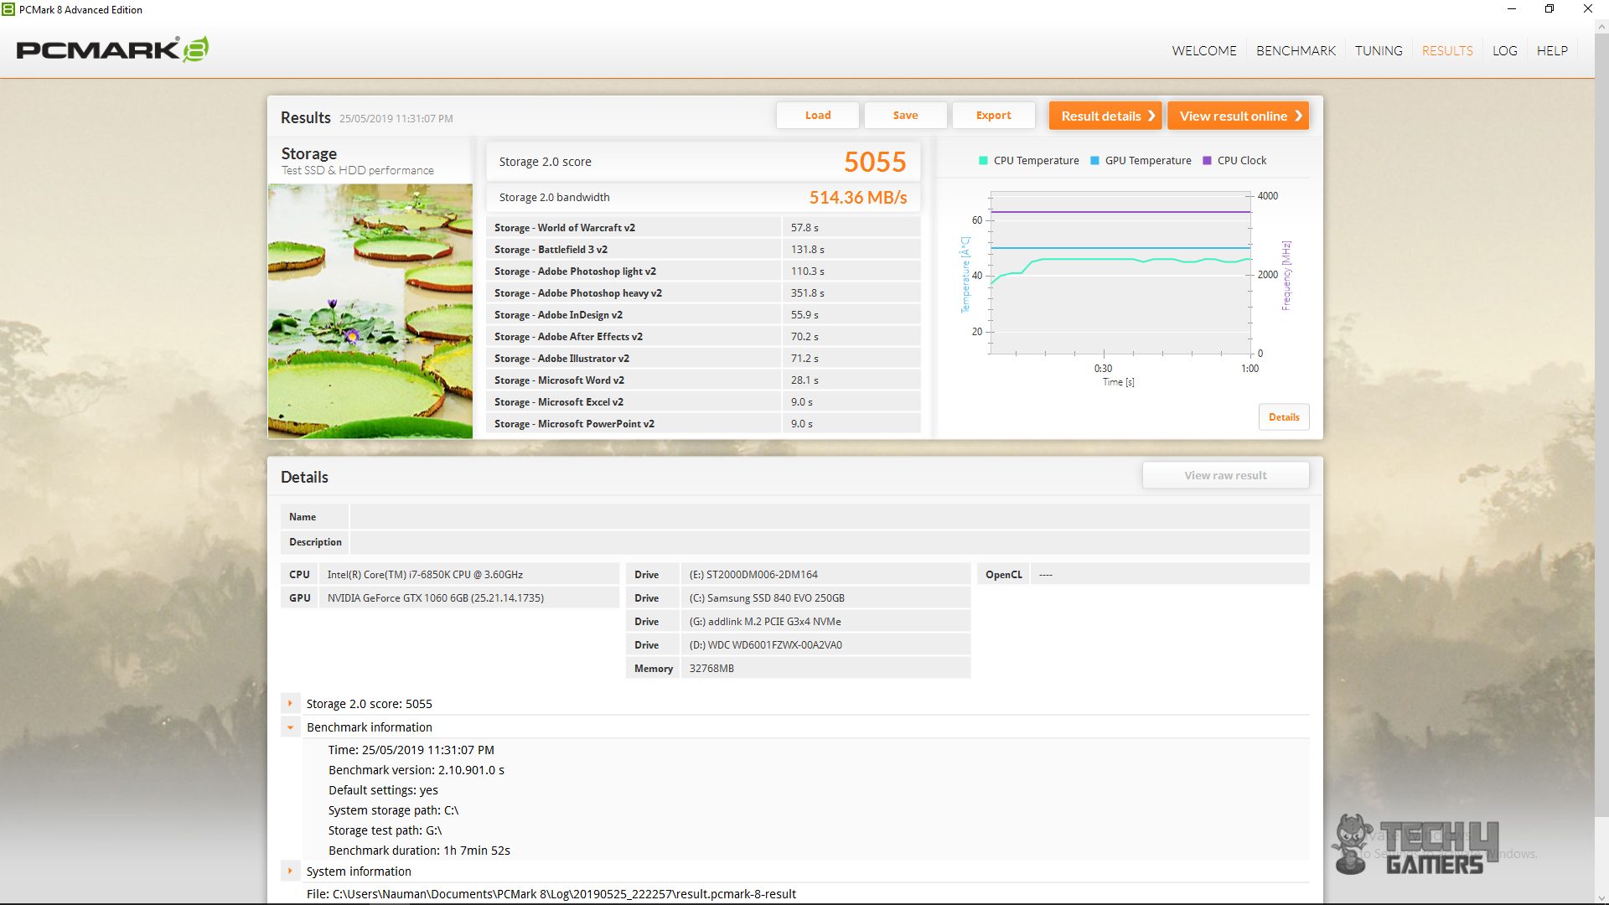This screenshot has height=905, width=1609.
Task: Select the Adobe InDesign v2 row
Action: click(x=703, y=315)
